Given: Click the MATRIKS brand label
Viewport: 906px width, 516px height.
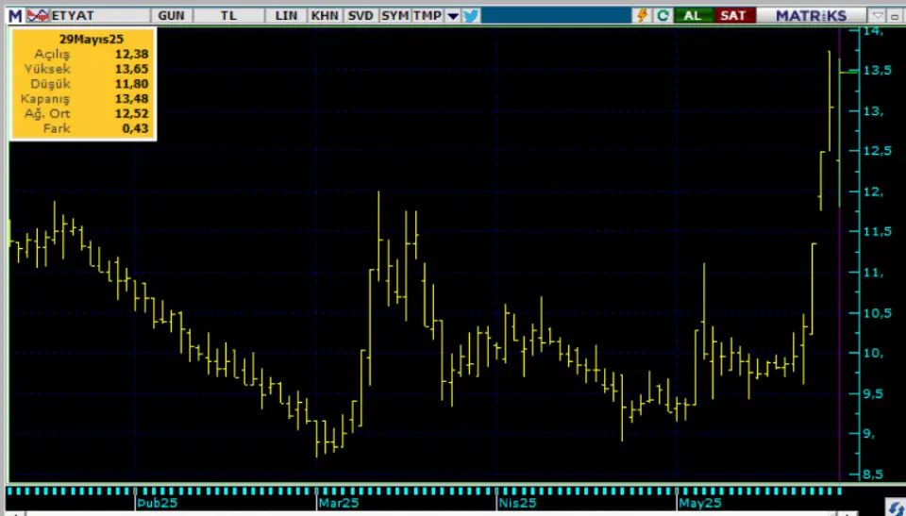Looking at the screenshot, I should [x=812, y=16].
